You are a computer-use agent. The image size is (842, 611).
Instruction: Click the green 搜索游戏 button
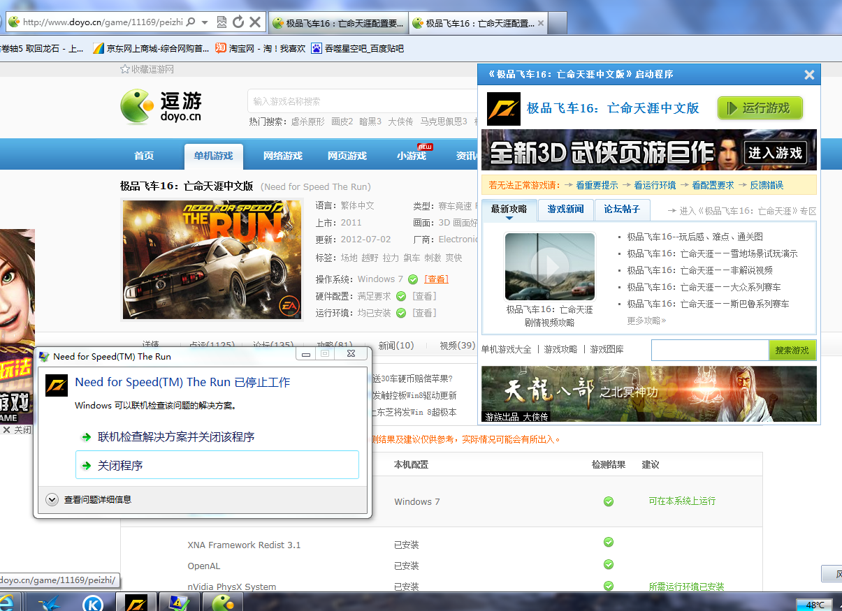tap(792, 350)
